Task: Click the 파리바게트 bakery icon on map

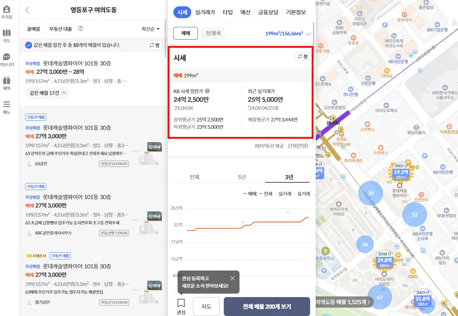Action: [x=353, y=155]
